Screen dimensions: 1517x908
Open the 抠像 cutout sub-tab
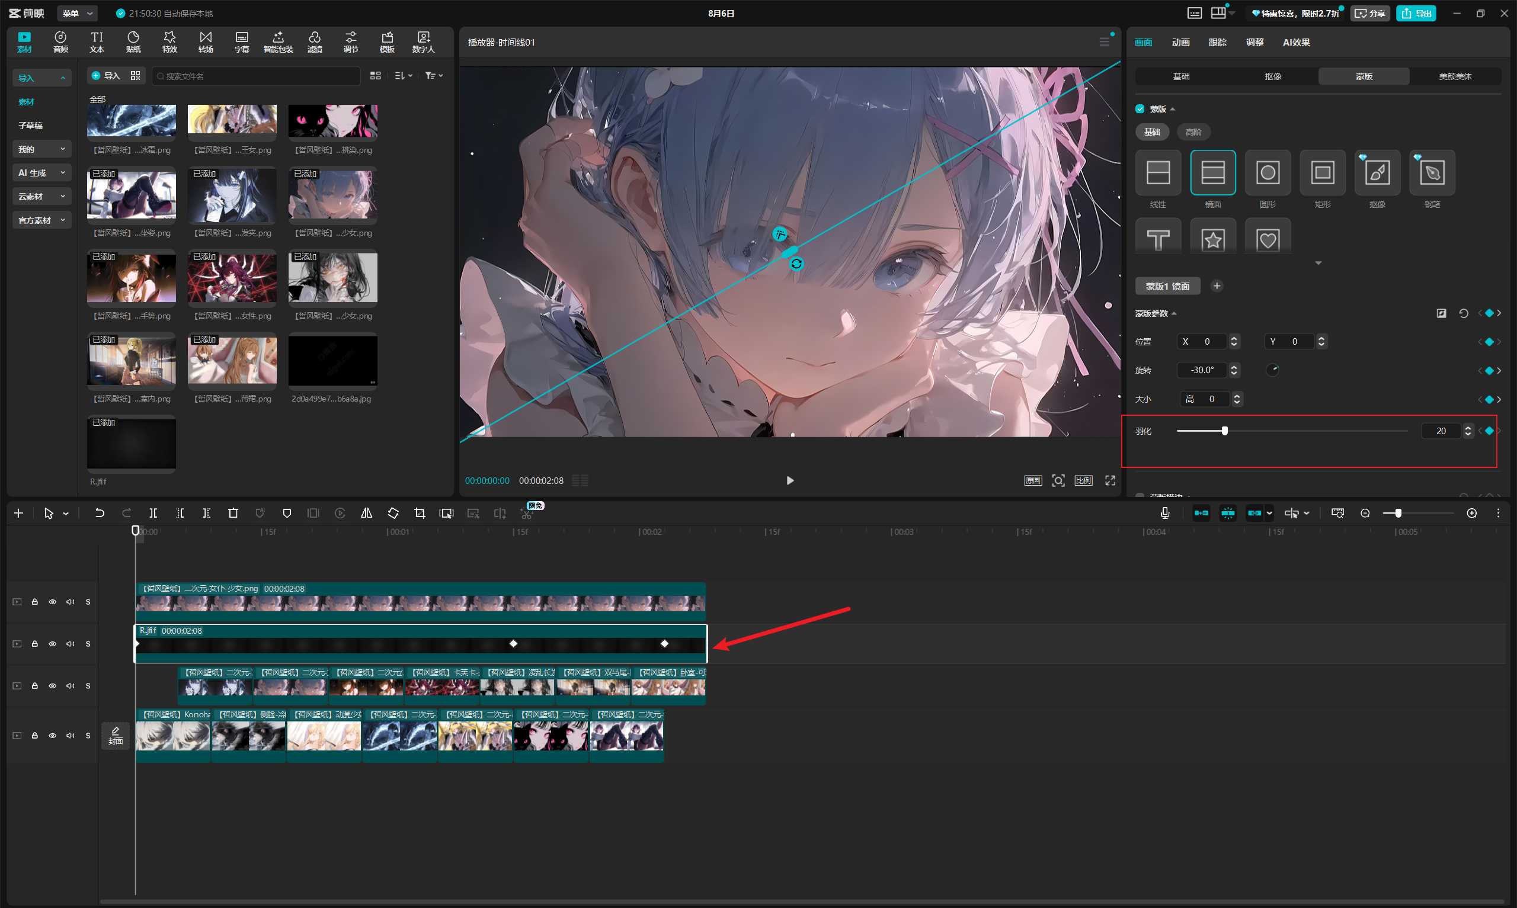(1273, 76)
